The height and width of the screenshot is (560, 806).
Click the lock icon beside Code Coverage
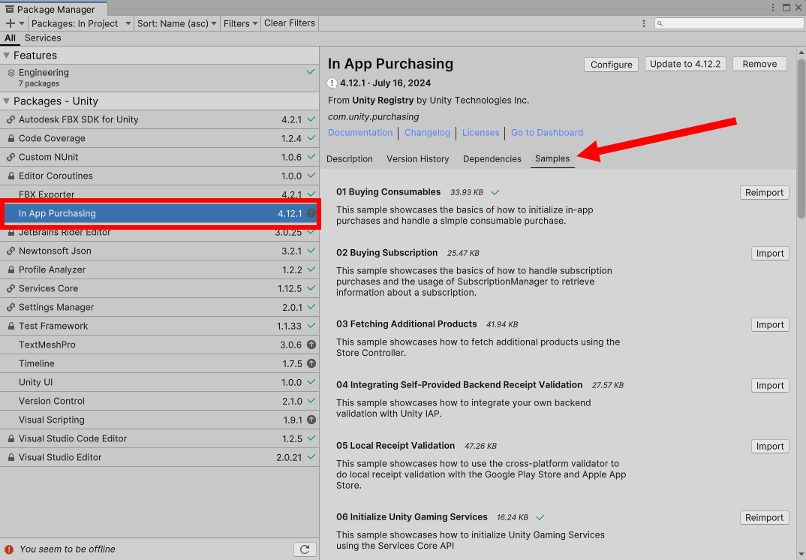11,138
